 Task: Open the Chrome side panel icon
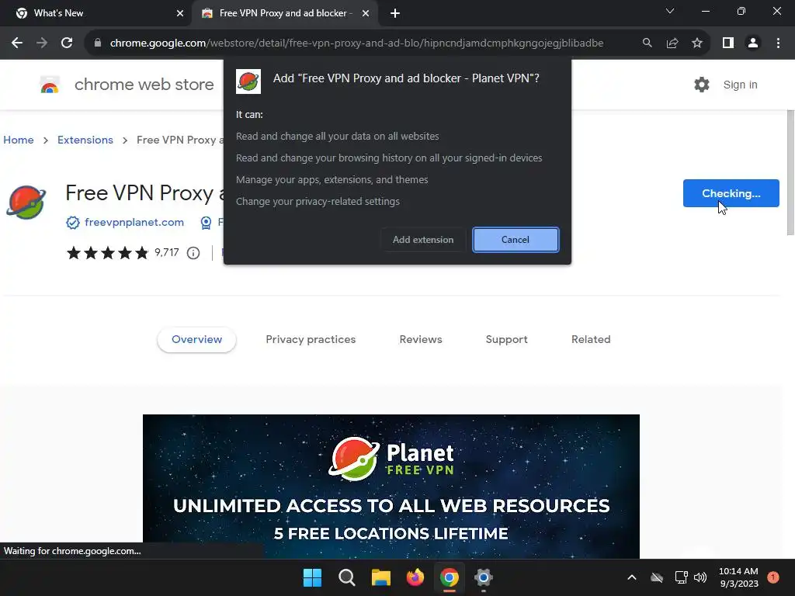[x=728, y=43]
